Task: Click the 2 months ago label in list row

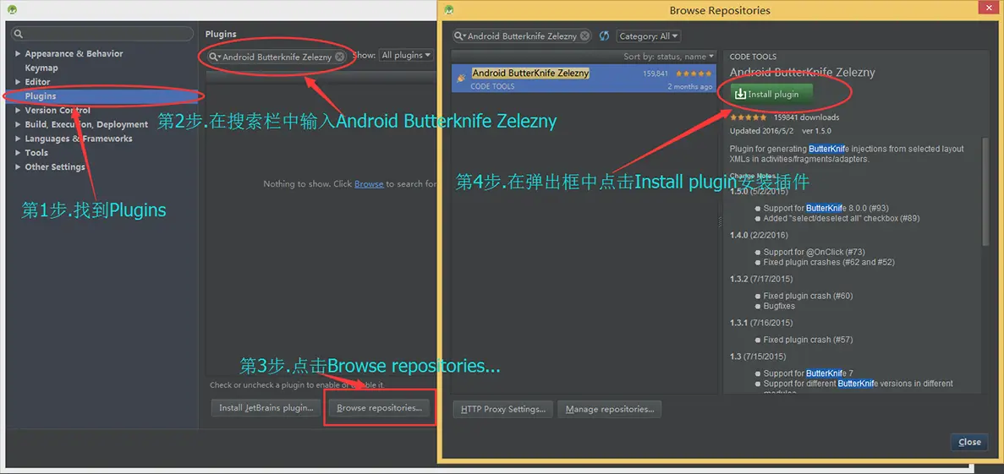Action: pos(689,86)
